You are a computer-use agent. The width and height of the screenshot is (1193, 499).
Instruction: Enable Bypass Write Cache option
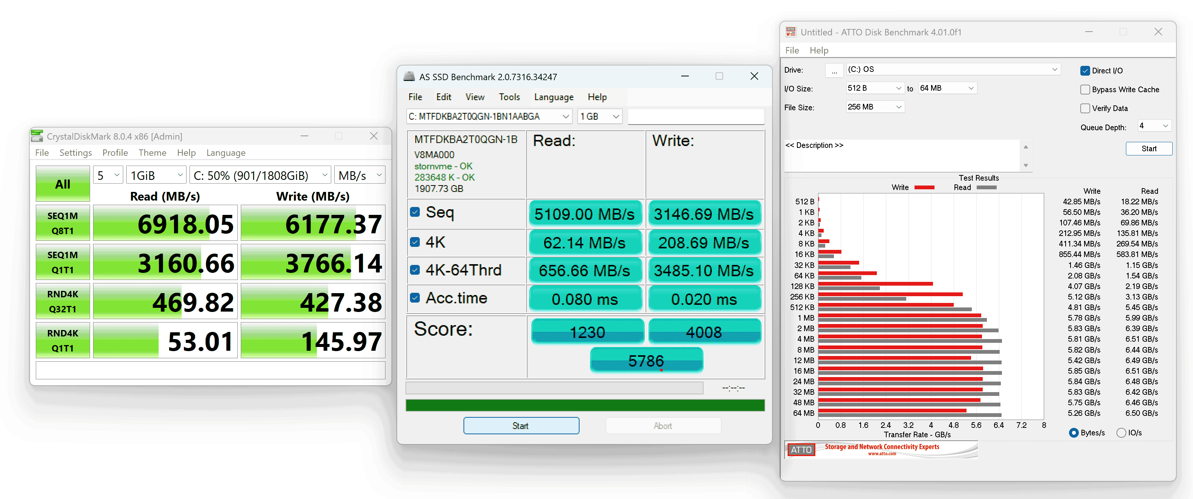point(1084,89)
